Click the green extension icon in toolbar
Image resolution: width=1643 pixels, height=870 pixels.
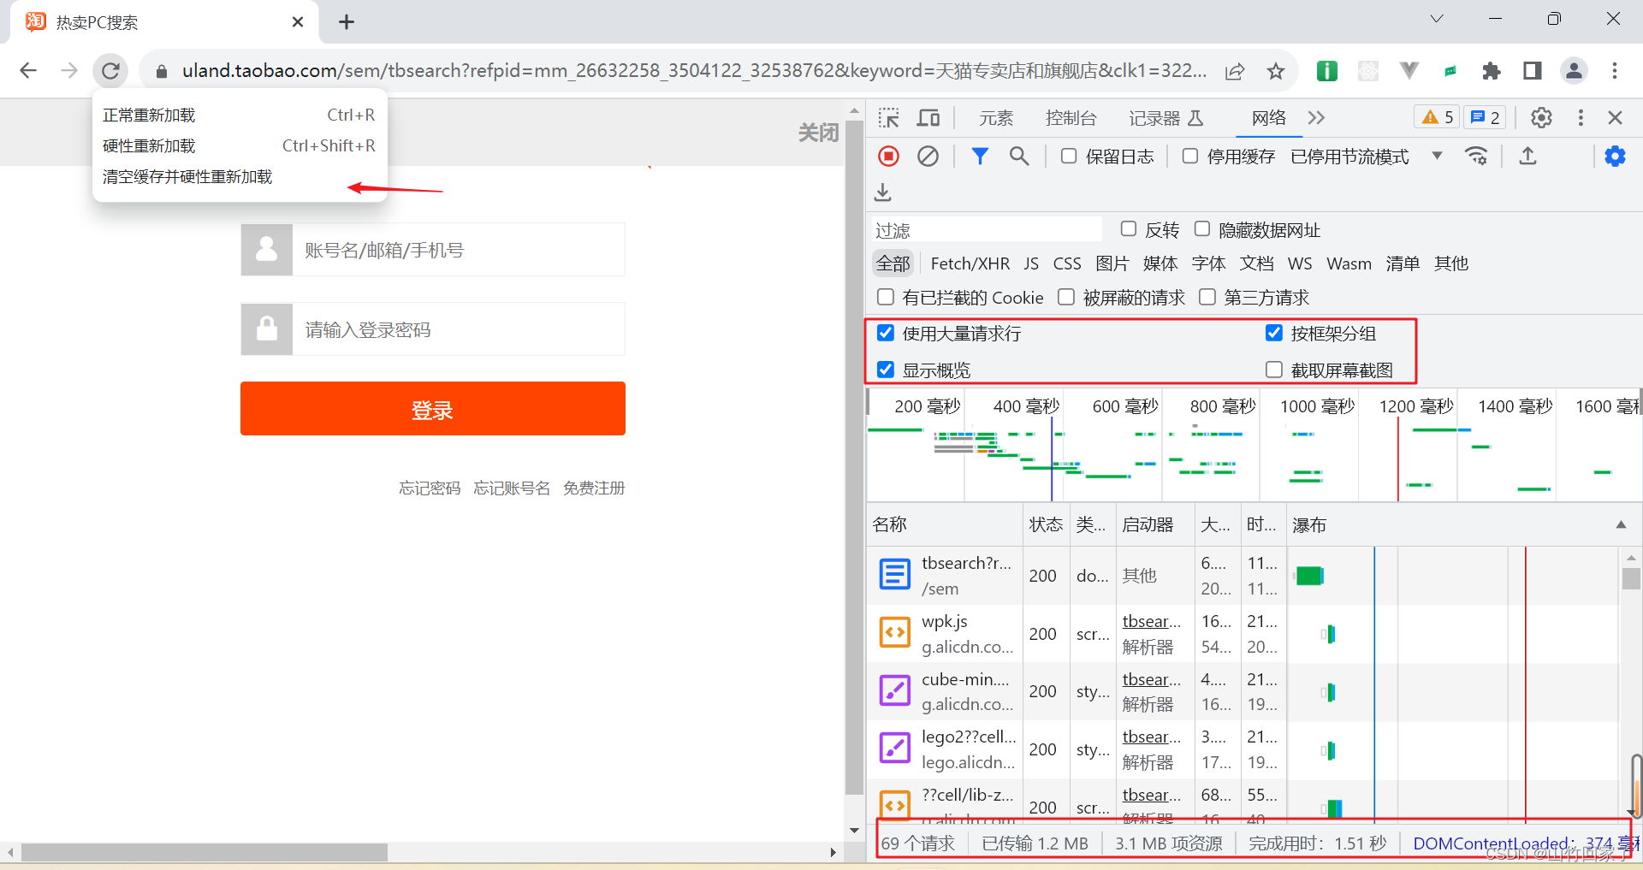pos(1327,71)
